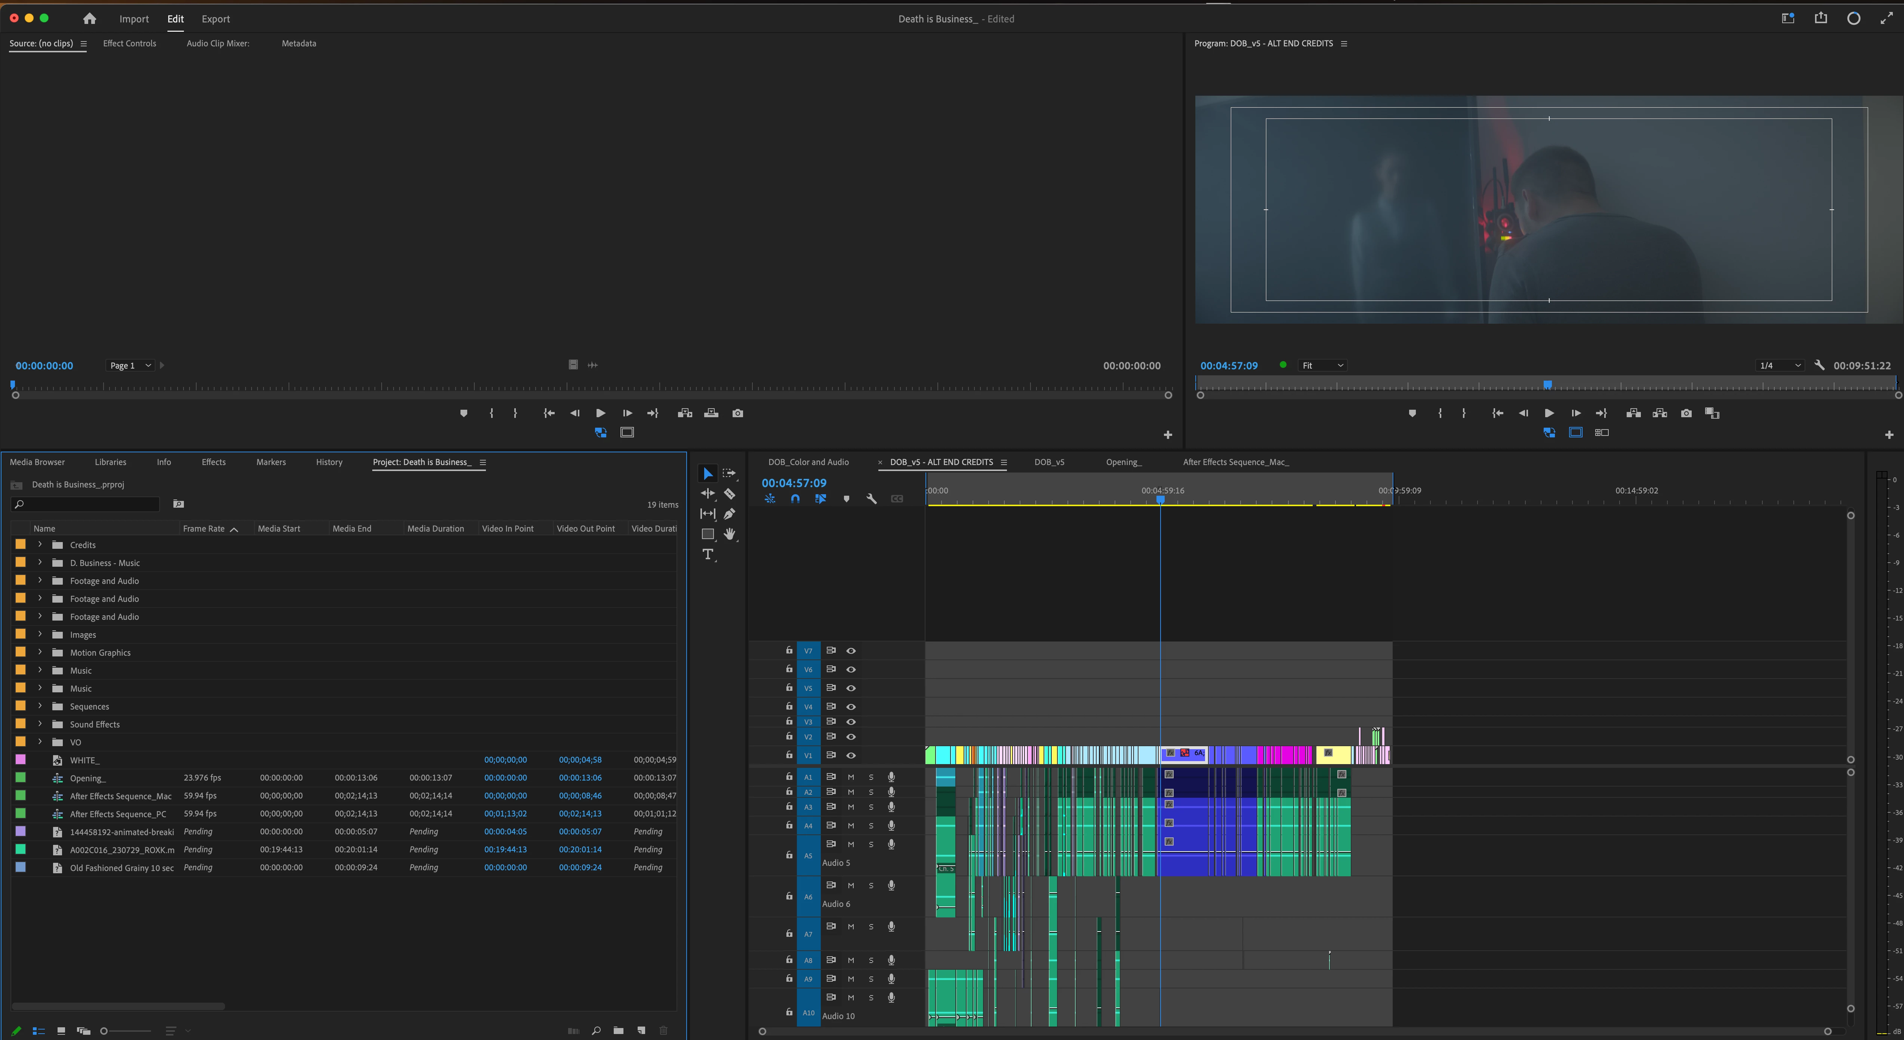Viewport: 1904px width, 1040px height.
Task: Open the Fit zoom level dropdown
Action: (x=1322, y=365)
